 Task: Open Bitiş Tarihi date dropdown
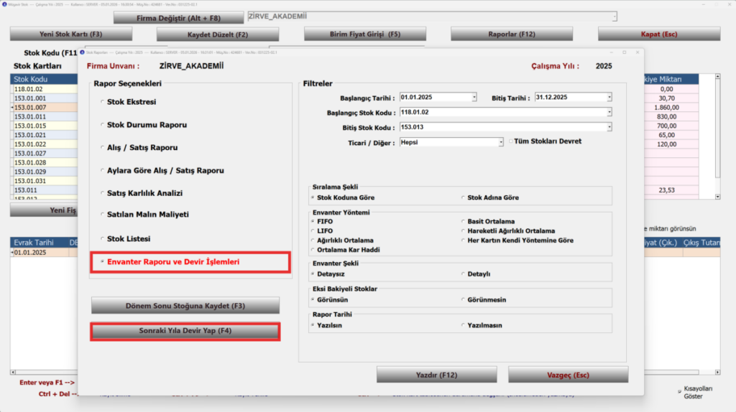[x=609, y=97]
